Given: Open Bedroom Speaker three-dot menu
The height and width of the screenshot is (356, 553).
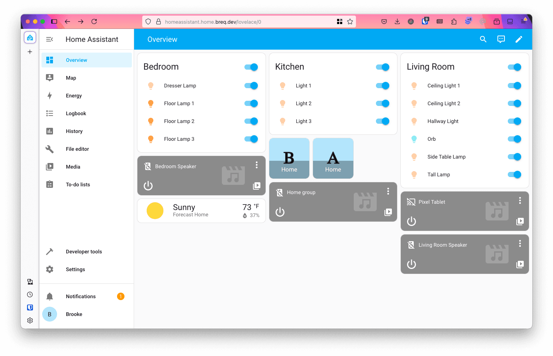Looking at the screenshot, I should pyautogui.click(x=256, y=165).
